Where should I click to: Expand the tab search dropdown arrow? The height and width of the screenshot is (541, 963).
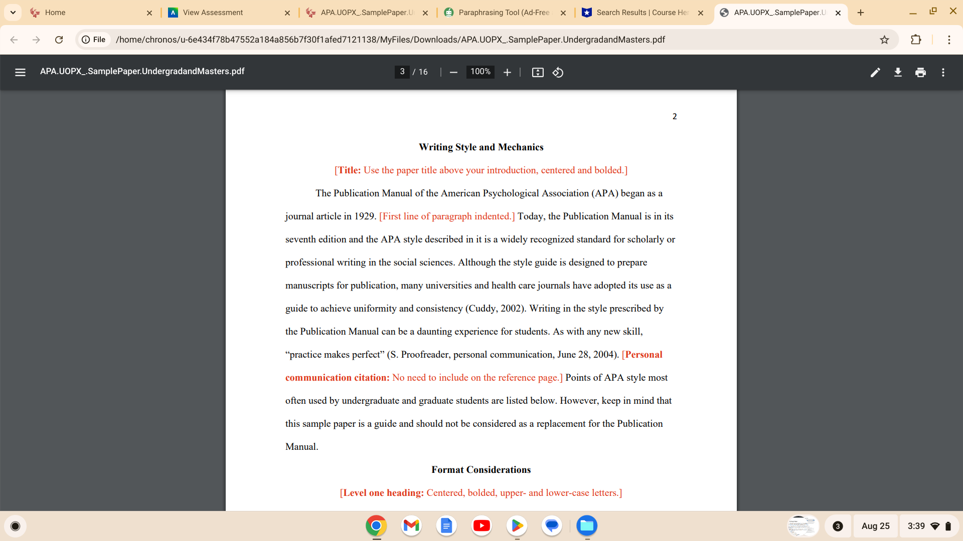tap(13, 12)
